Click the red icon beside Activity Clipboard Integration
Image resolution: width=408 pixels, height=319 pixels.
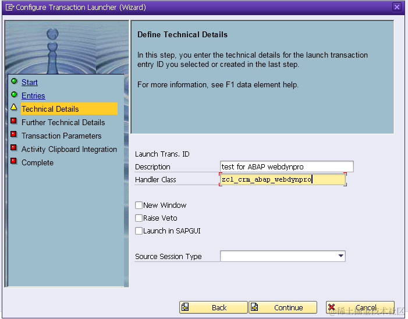coord(14,147)
